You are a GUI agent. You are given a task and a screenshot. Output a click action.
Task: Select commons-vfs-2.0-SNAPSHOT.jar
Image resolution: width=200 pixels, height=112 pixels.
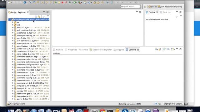tap(31, 83)
